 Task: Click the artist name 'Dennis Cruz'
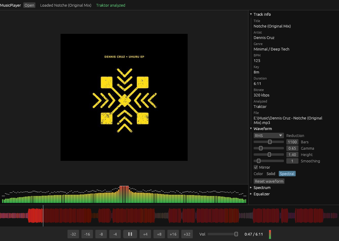(264, 37)
